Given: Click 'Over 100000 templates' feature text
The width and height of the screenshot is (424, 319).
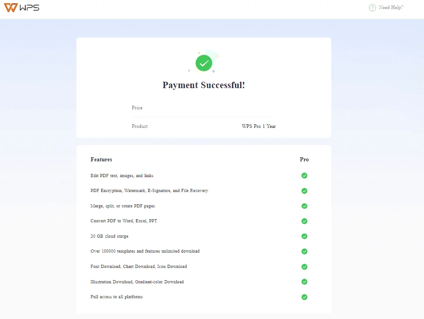Looking at the screenshot, I should [145, 251].
